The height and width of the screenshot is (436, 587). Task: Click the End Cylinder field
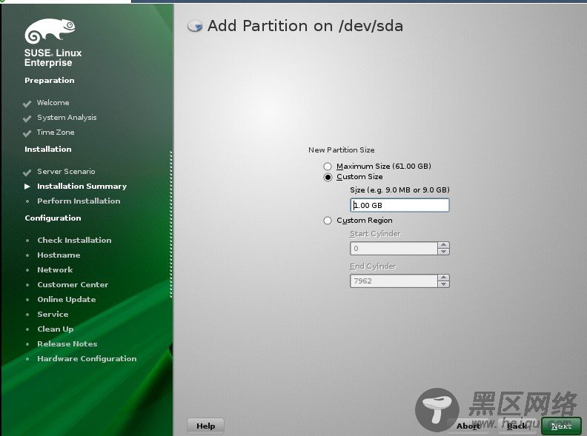394,281
